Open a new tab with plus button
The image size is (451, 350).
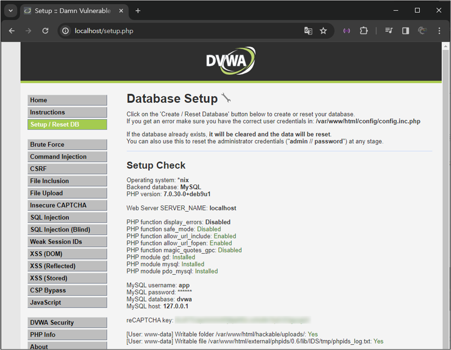coord(138,11)
